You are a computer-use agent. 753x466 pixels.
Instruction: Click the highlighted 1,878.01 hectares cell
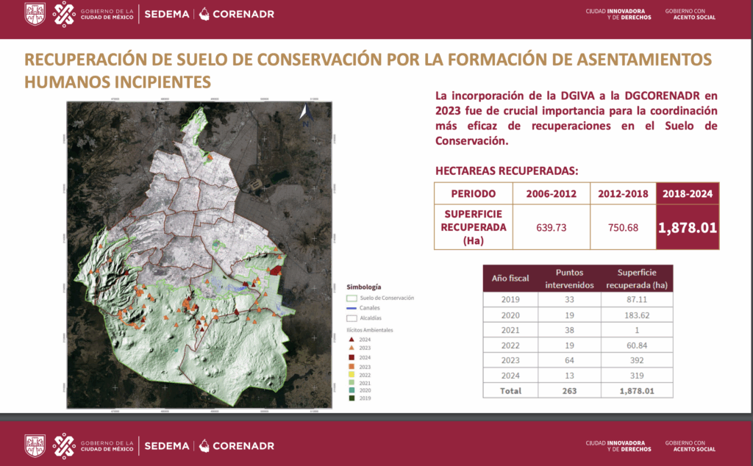(687, 227)
